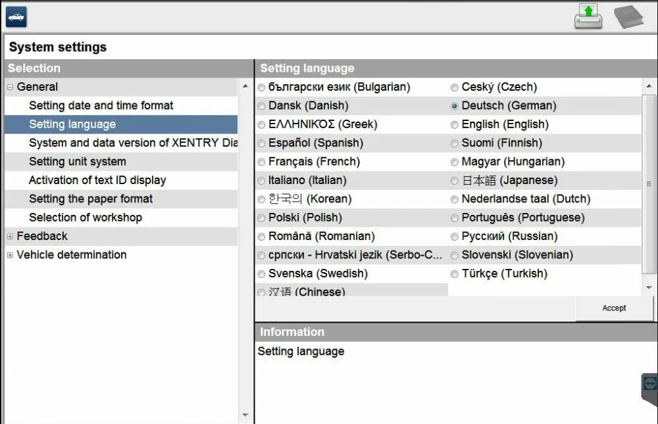Select Türkçe (Turkish) radio button
This screenshot has height=424, width=658.
tap(455, 274)
